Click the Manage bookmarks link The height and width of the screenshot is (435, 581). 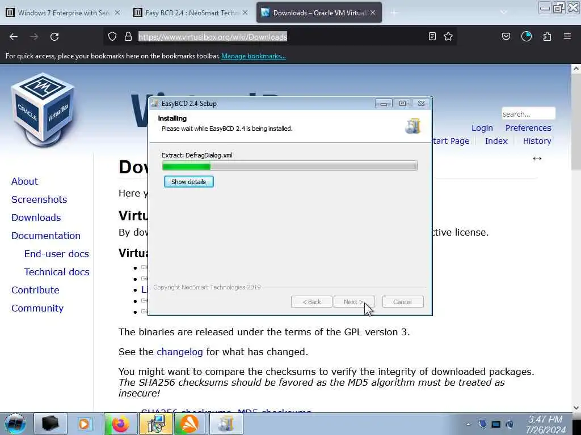(x=254, y=56)
